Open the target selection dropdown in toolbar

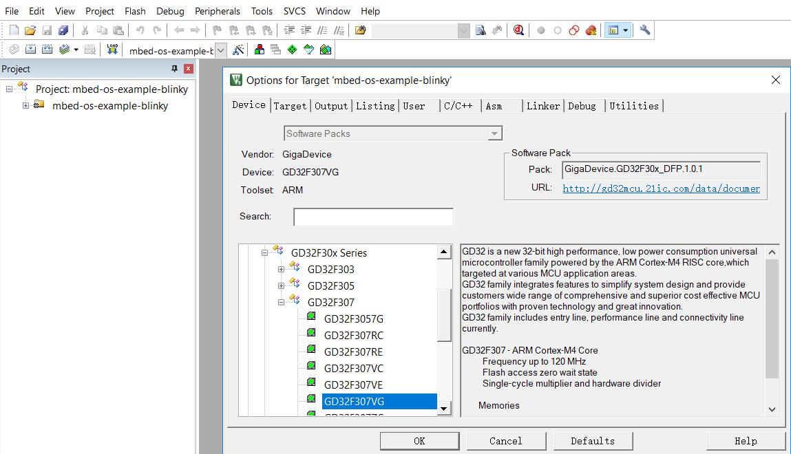(x=220, y=50)
